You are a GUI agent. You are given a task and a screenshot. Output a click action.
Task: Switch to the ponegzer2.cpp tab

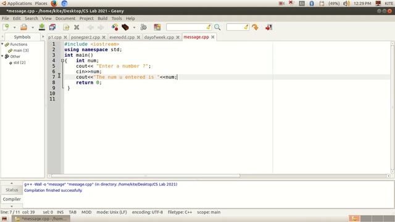pos(85,37)
